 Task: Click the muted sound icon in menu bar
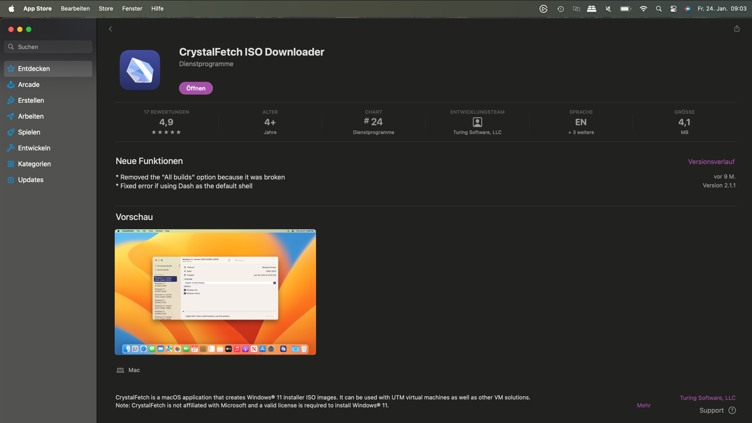608,9
